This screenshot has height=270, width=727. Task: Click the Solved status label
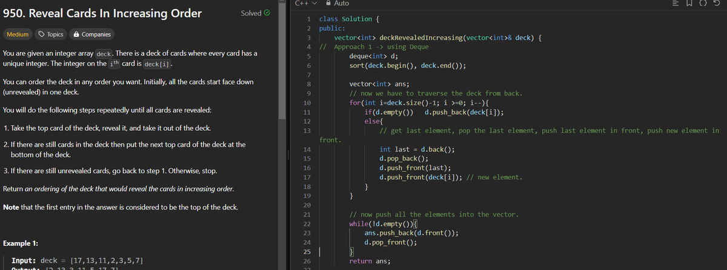[251, 13]
